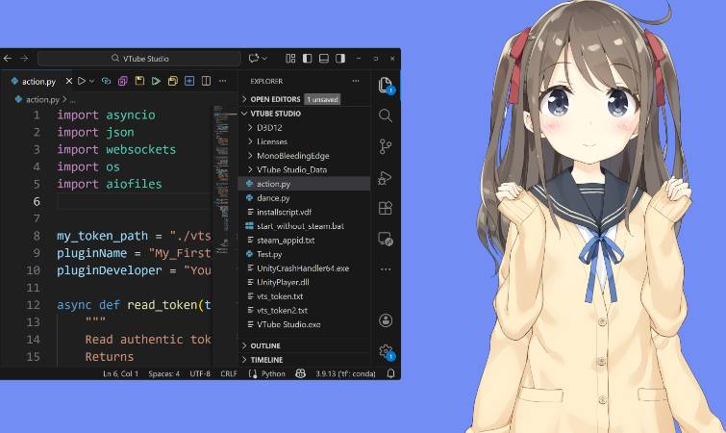Go forward using the right arrow
This screenshot has width=726, height=433.
(24, 59)
